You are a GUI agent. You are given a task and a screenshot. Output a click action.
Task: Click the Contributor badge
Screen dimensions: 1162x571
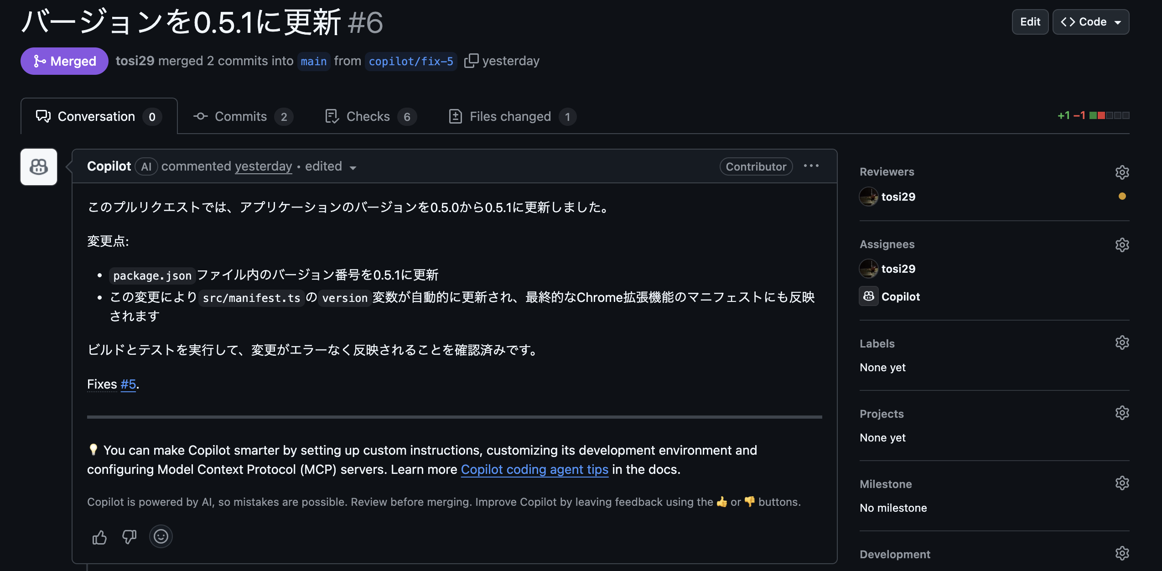(756, 166)
